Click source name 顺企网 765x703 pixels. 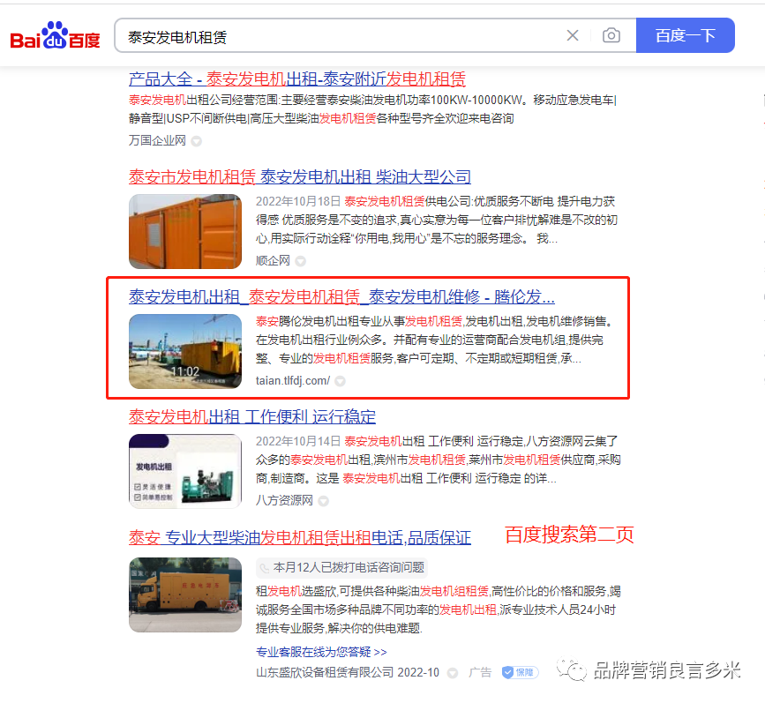[x=273, y=260]
